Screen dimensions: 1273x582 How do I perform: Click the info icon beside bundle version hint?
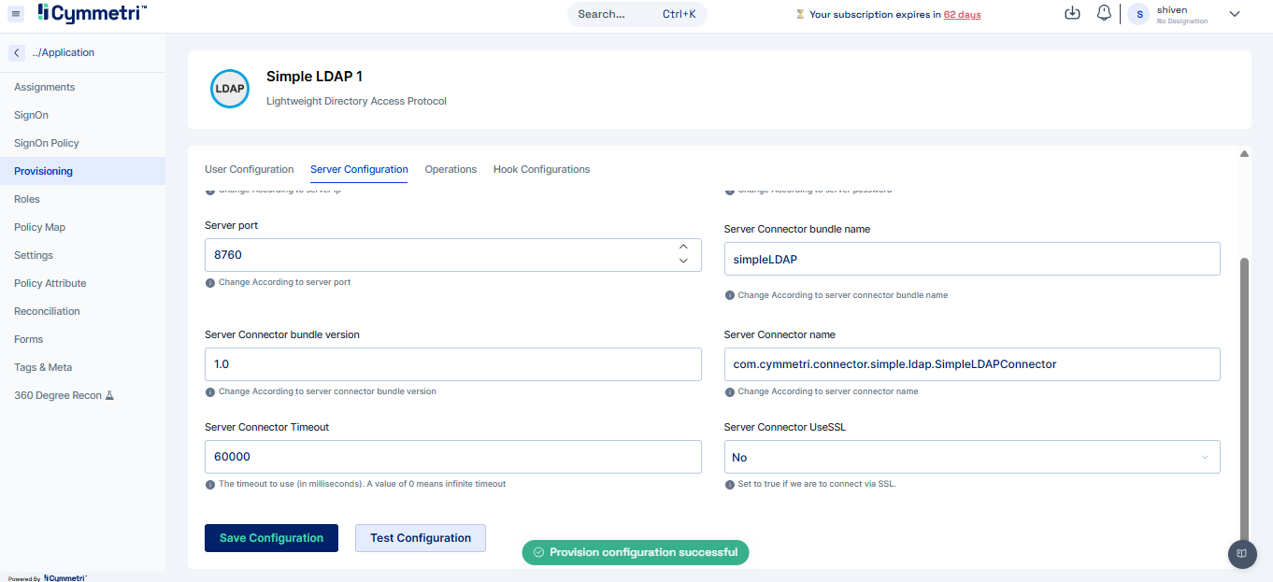click(209, 391)
